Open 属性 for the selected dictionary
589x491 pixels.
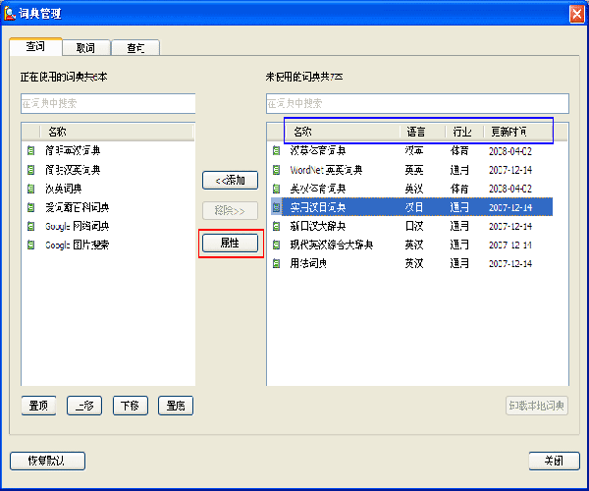(230, 244)
